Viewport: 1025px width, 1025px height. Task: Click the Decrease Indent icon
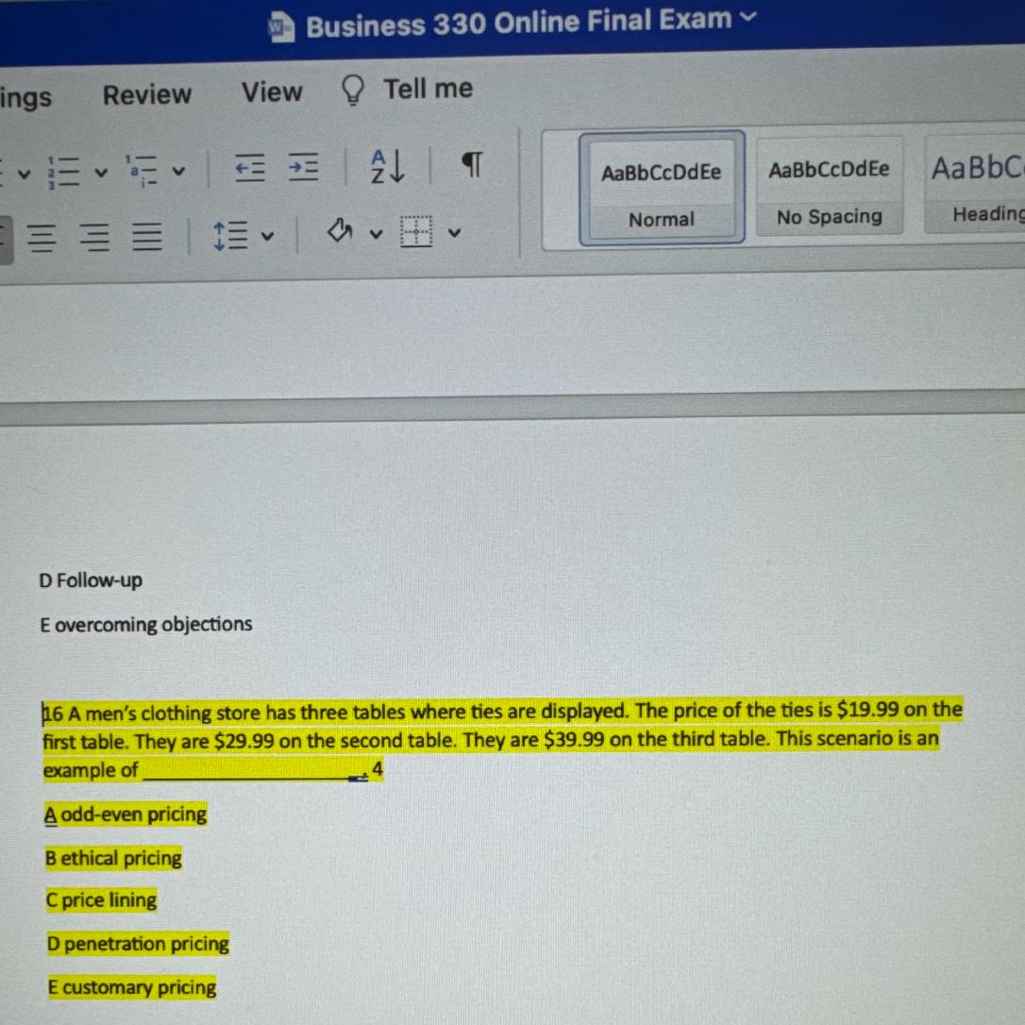point(249,168)
